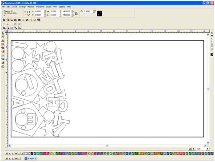Select the magnifying glass zoom tool

[x=3, y=44]
